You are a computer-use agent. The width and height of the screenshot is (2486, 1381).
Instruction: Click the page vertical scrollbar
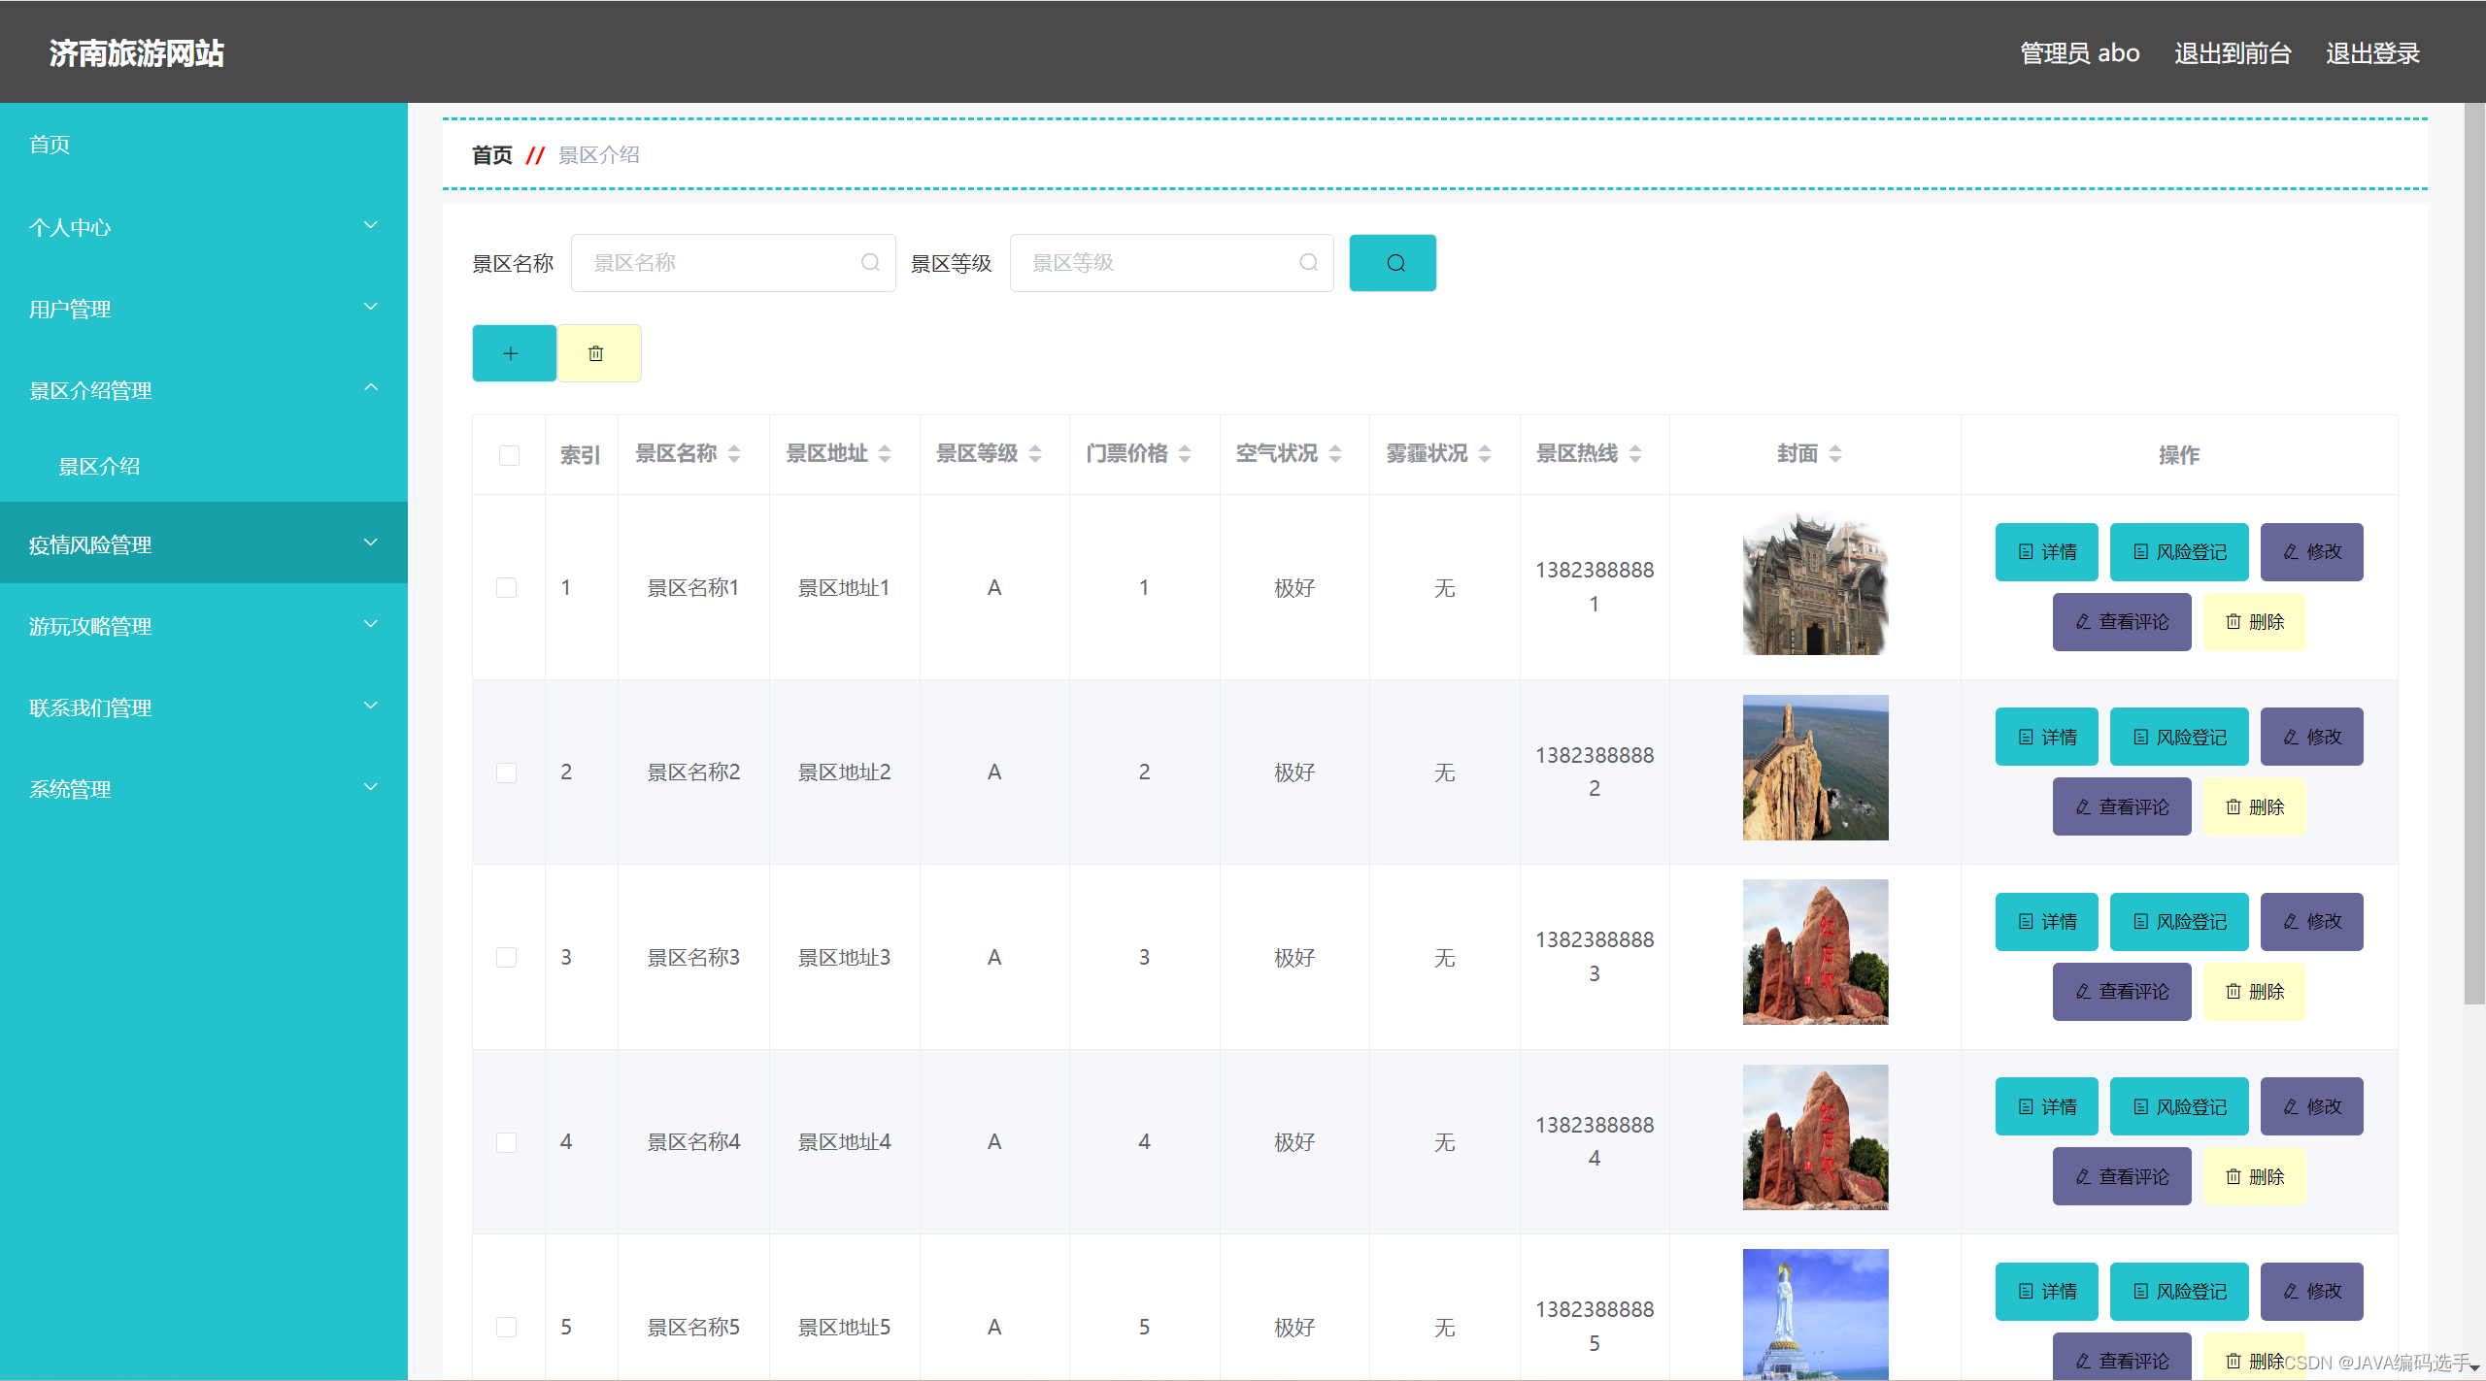pyautogui.click(x=2474, y=553)
